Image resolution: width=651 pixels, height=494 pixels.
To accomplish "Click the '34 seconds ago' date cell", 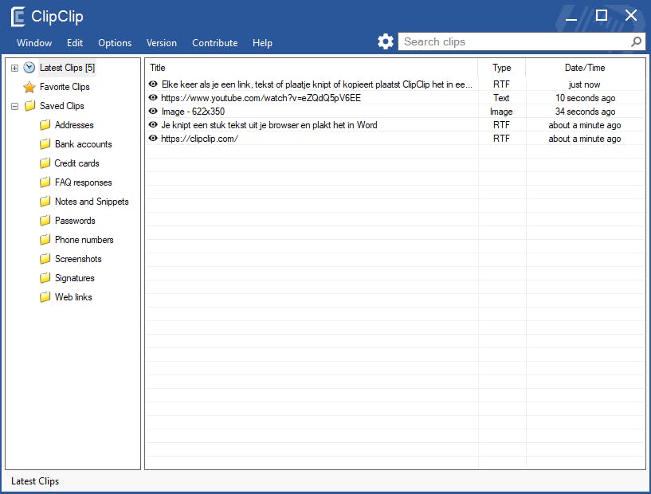I will (x=586, y=112).
